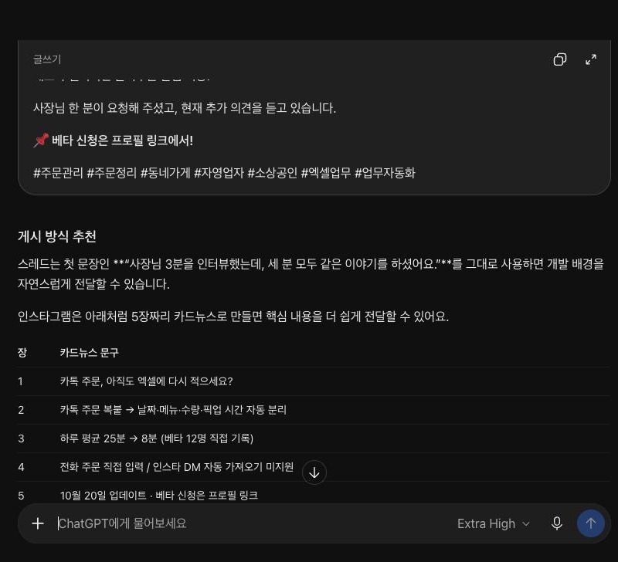Click the hashtag #업무자동화
This screenshot has height=562, width=618.
click(x=385, y=173)
